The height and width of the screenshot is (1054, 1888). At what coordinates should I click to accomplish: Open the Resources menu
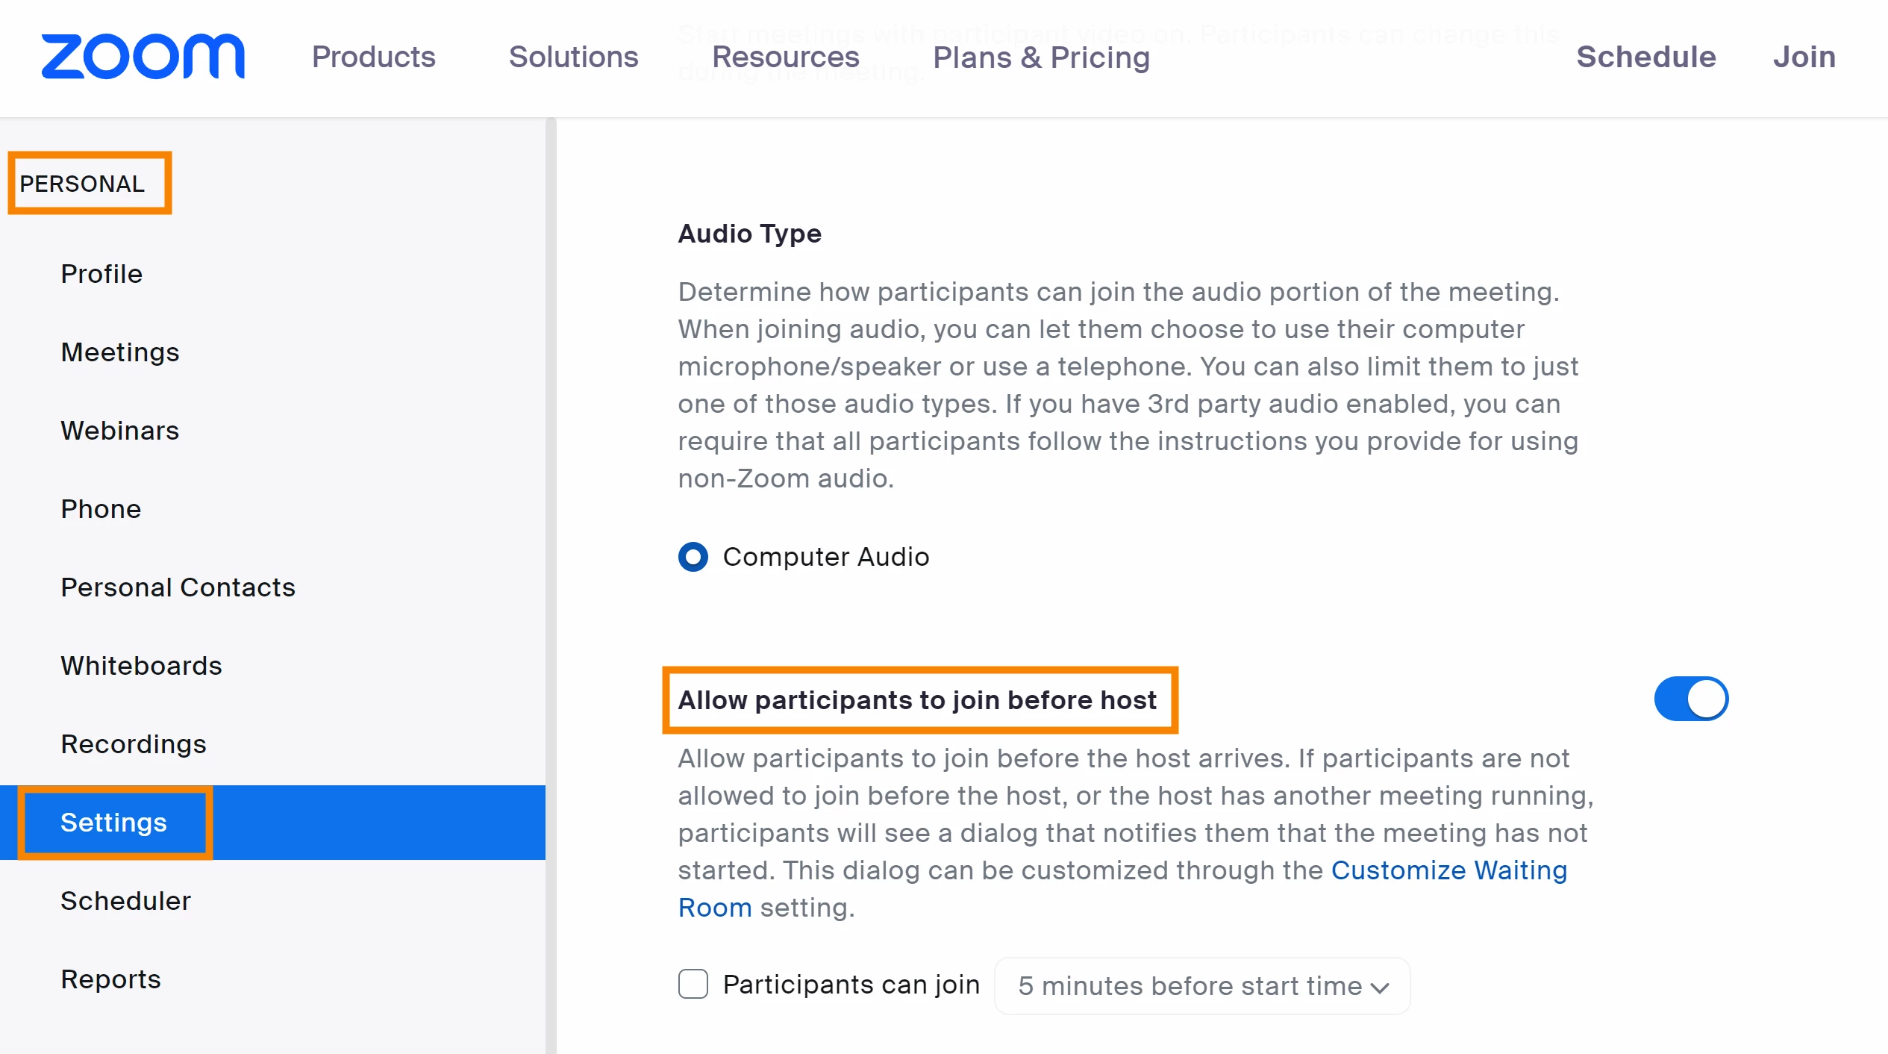[x=785, y=57]
